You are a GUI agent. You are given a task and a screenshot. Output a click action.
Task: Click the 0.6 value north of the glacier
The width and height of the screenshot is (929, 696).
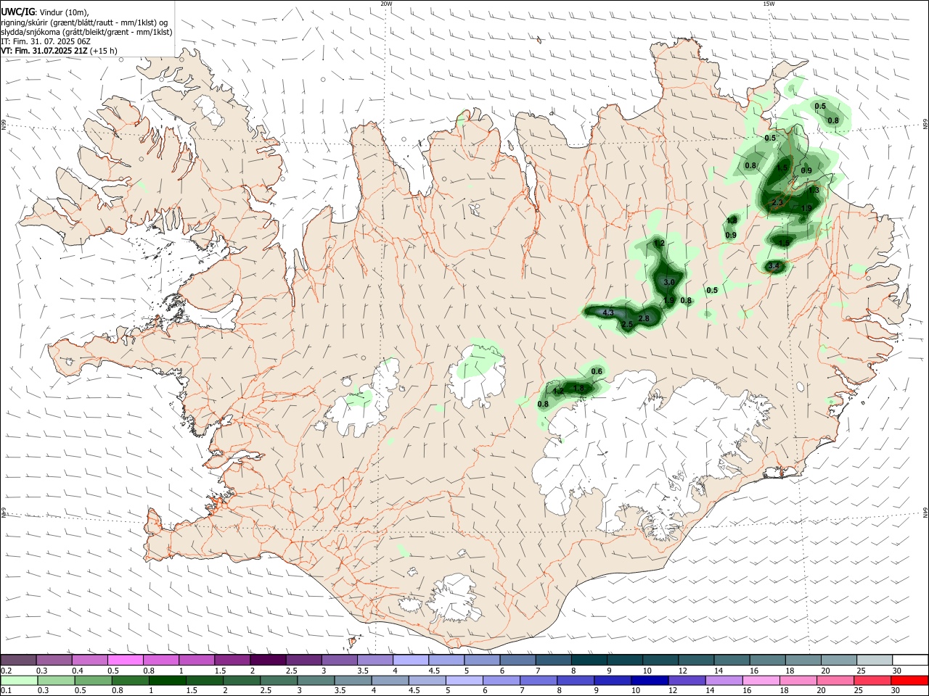597,371
